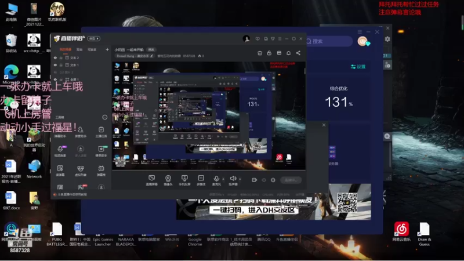Open the 主播任务 tool

click(101, 132)
